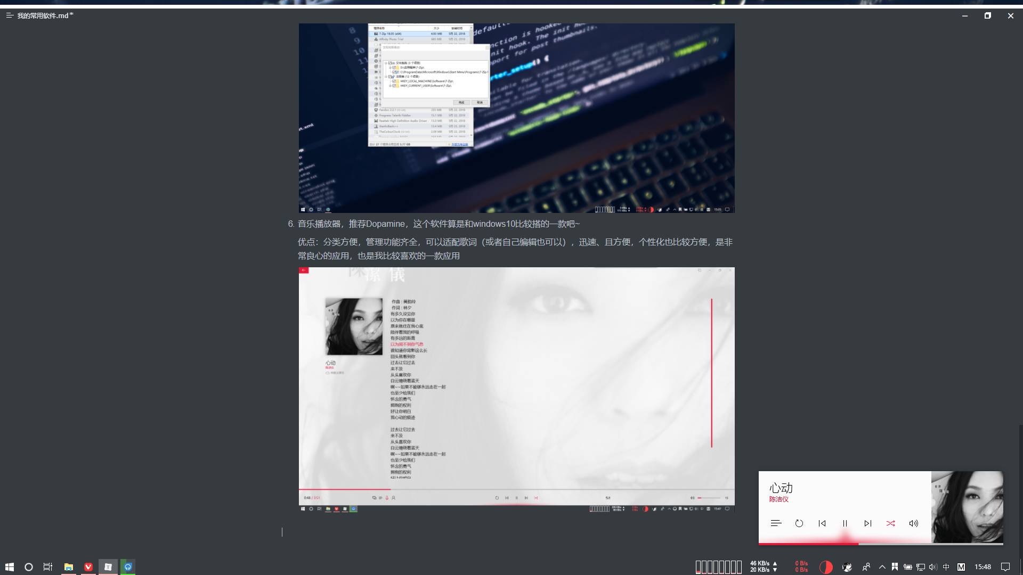Toggle loop mode in mini player

tap(799, 523)
